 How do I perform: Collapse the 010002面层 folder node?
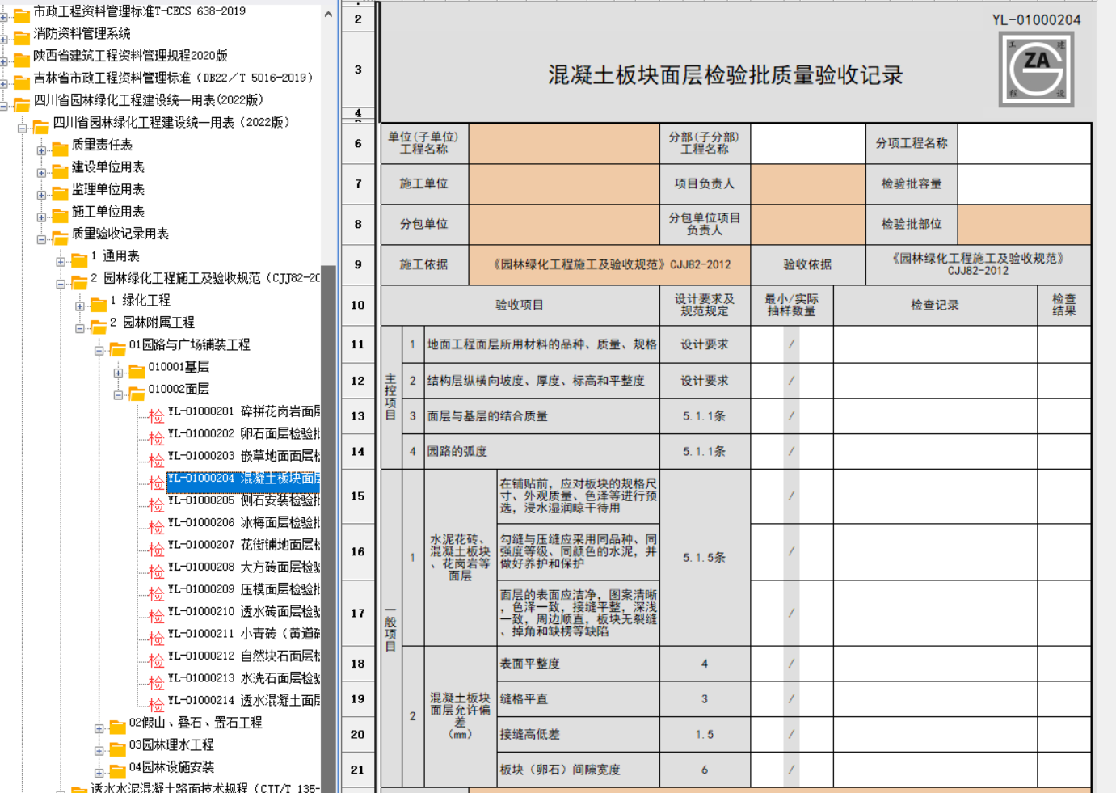pos(118,394)
